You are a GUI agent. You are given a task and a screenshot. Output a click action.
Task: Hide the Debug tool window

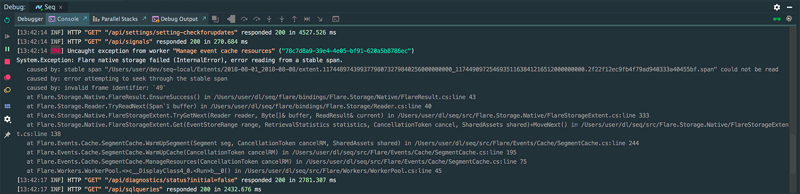(789, 7)
